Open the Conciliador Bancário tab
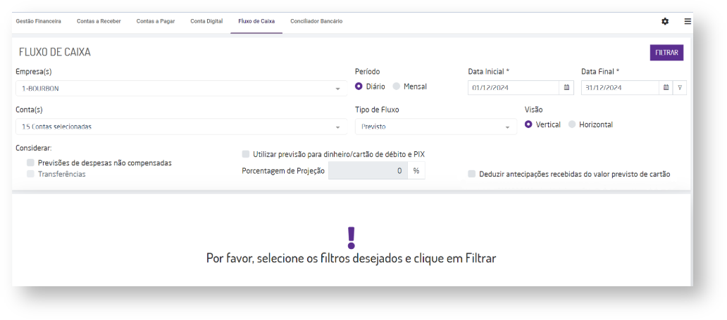 tap(317, 21)
